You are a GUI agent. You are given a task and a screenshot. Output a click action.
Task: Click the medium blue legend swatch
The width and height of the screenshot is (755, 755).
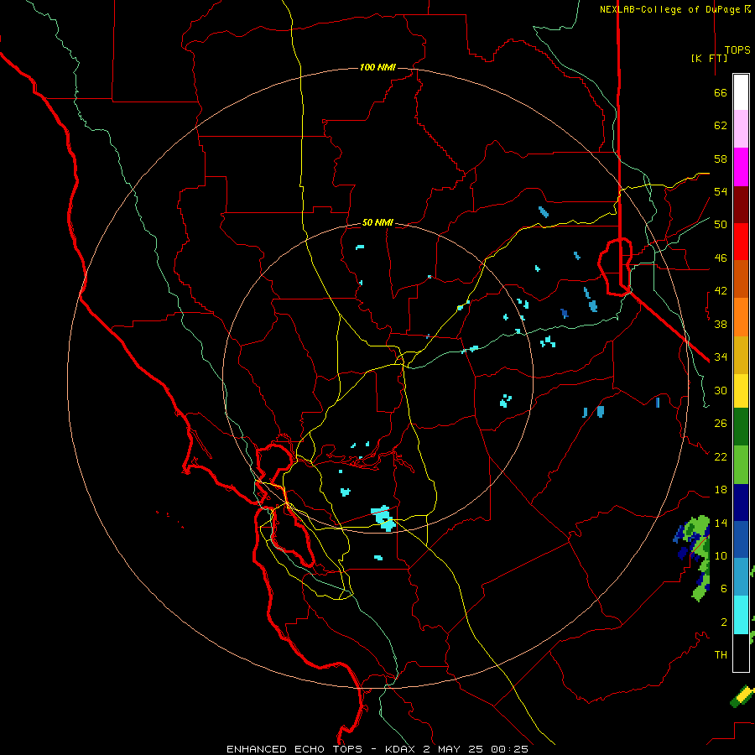741,539
